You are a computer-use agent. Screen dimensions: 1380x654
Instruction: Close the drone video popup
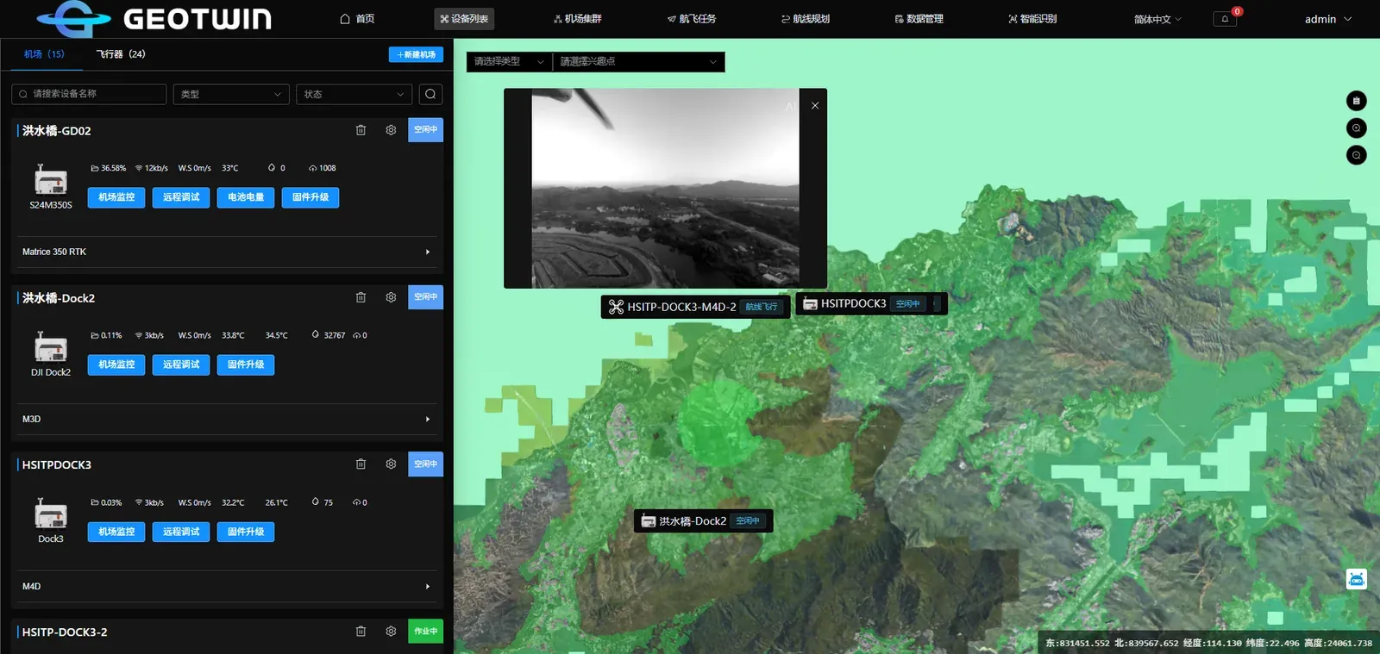815,106
